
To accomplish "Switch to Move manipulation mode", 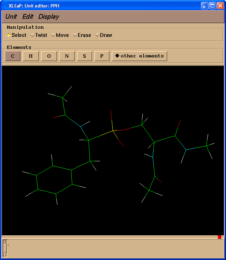I will [x=60, y=35].
